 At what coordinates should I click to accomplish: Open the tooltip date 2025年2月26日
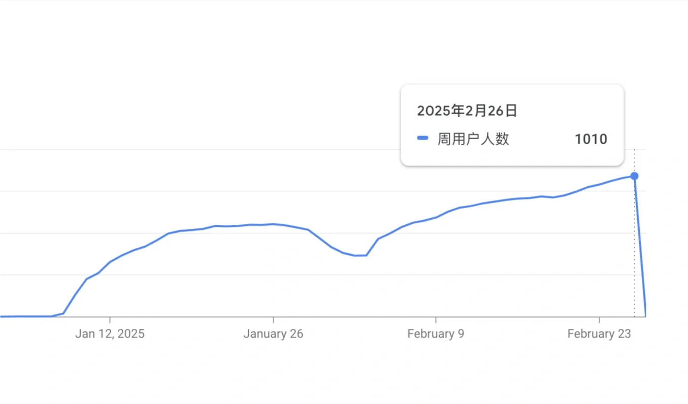point(467,111)
